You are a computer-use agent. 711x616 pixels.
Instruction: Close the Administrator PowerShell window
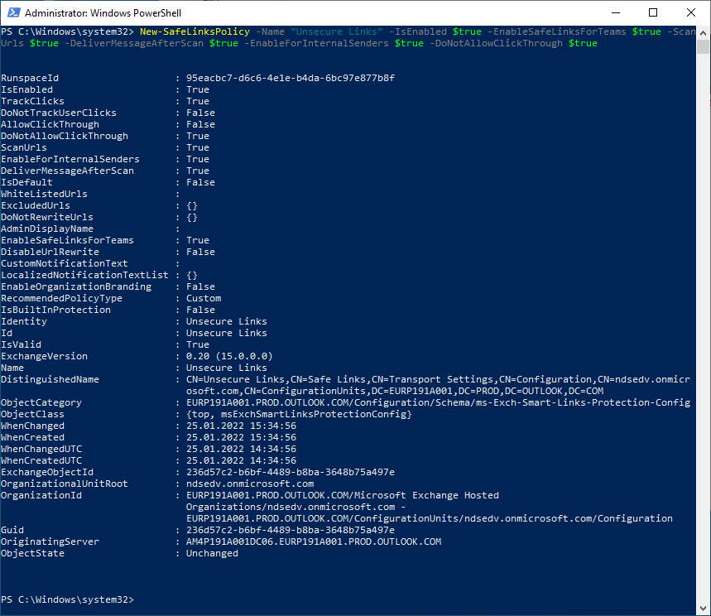click(x=691, y=13)
